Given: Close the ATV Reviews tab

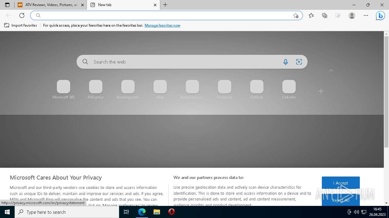Looking at the screenshot, I should 82,5.
